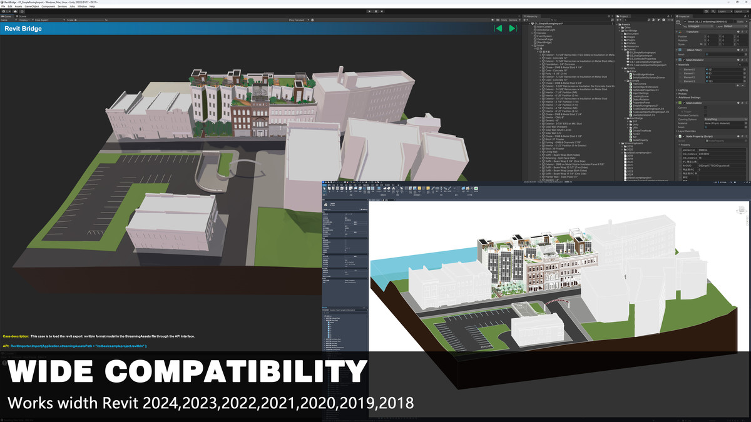751x422 pixels.
Task: Select EventSystem in the Hierarchy
Action: 543,36
